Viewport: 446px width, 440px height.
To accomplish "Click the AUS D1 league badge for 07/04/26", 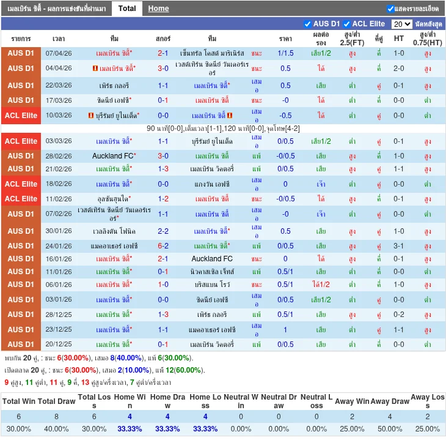I will pyautogui.click(x=21, y=53).
